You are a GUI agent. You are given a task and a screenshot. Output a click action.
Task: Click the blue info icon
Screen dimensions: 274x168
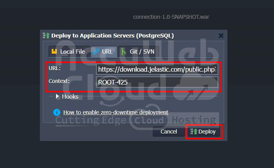pyautogui.click(x=57, y=112)
